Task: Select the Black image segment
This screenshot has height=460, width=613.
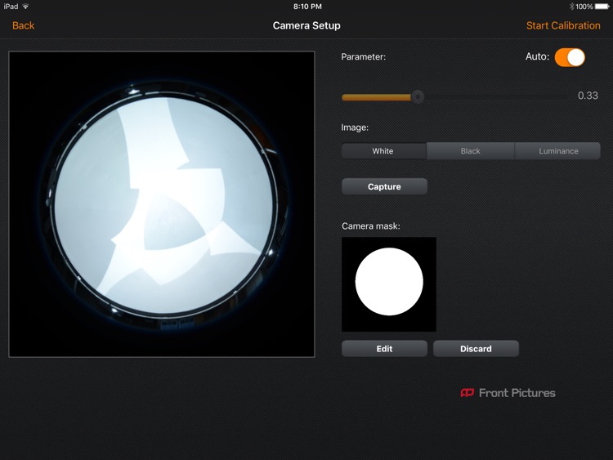Action: [x=470, y=151]
